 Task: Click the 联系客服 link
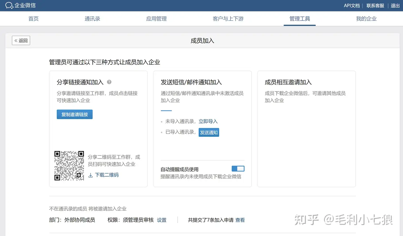pyautogui.click(x=375, y=6)
